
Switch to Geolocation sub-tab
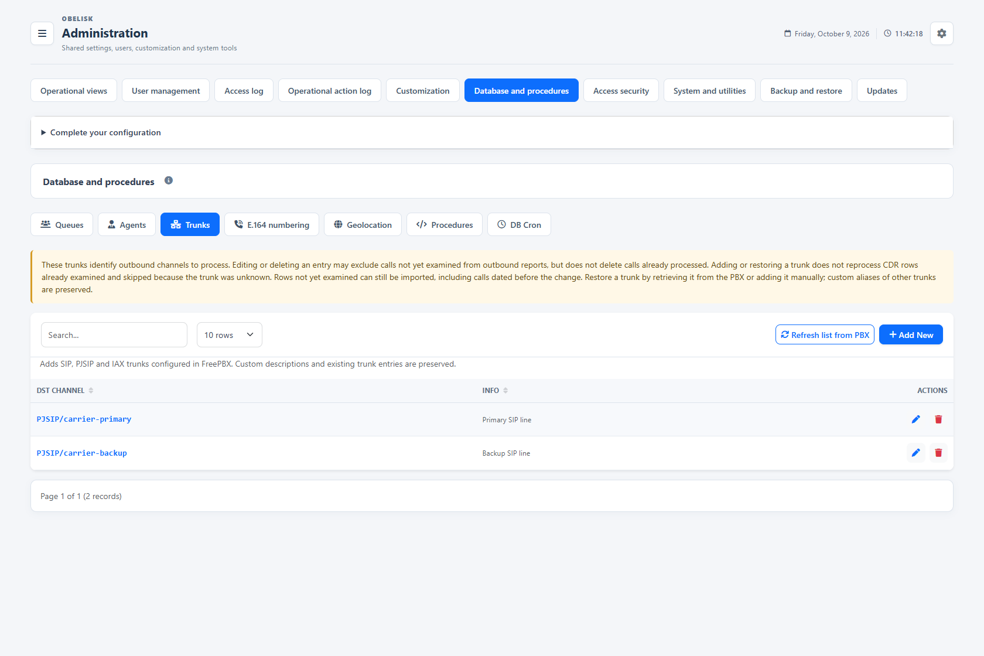coord(363,224)
